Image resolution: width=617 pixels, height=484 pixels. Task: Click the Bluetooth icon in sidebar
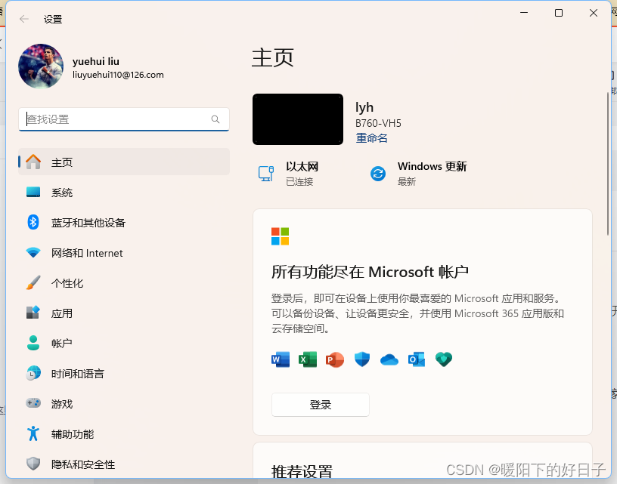click(33, 222)
